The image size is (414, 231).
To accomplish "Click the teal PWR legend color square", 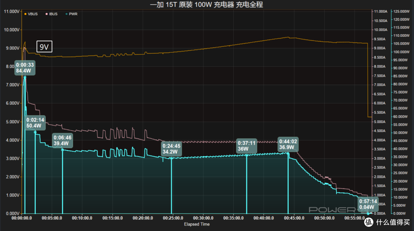I will point(67,14).
